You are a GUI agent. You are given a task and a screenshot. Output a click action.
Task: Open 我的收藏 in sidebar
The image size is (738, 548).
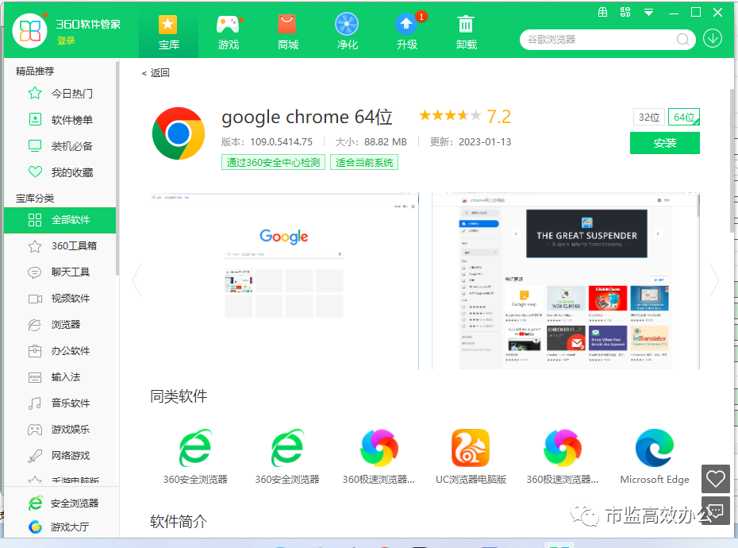60,172
